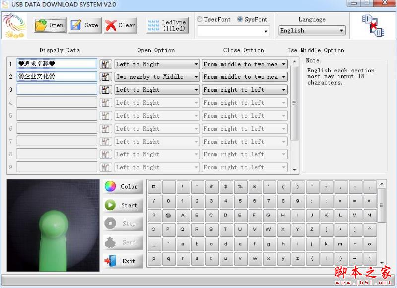Viewport: 397px width, 288px height.
Task: Click the fan preview image
Action: [x=53, y=225]
